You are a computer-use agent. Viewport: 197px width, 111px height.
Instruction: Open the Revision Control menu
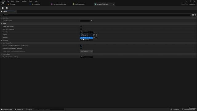[188, 109]
